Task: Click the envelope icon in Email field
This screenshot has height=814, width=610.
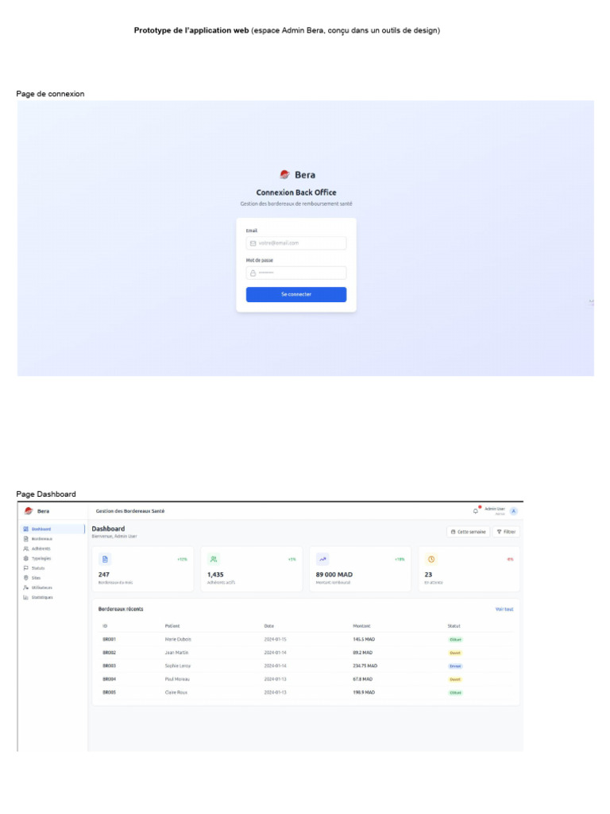Action: [x=253, y=243]
